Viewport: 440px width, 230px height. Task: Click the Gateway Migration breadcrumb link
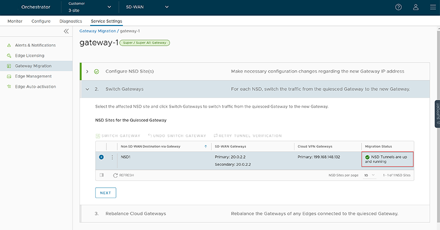(98, 31)
